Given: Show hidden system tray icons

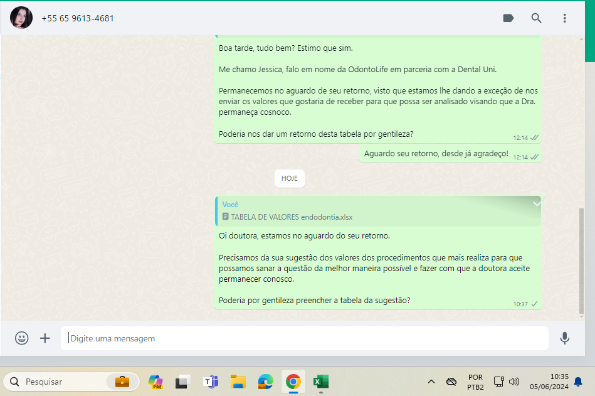Looking at the screenshot, I should [431, 382].
